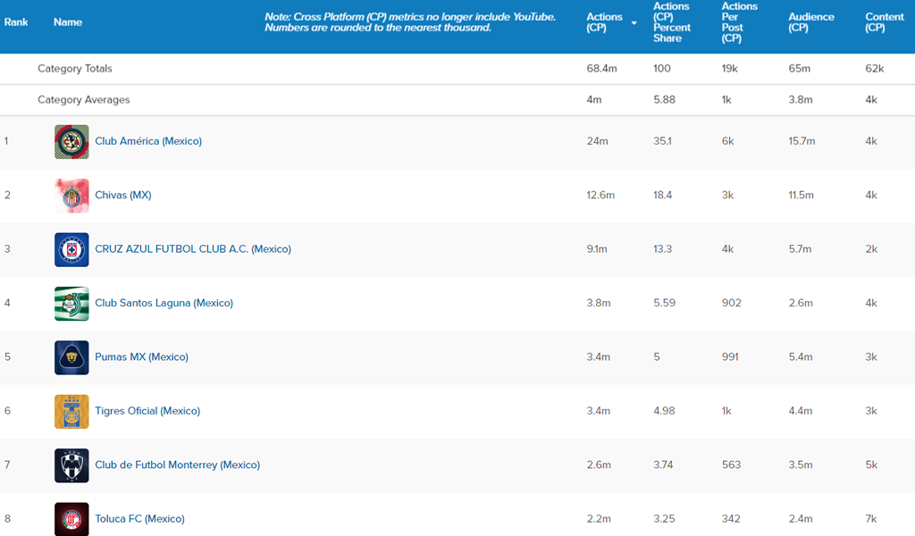Click Tigres Oficial's 4.4m audience value
This screenshot has height=536, width=915.
tap(800, 411)
